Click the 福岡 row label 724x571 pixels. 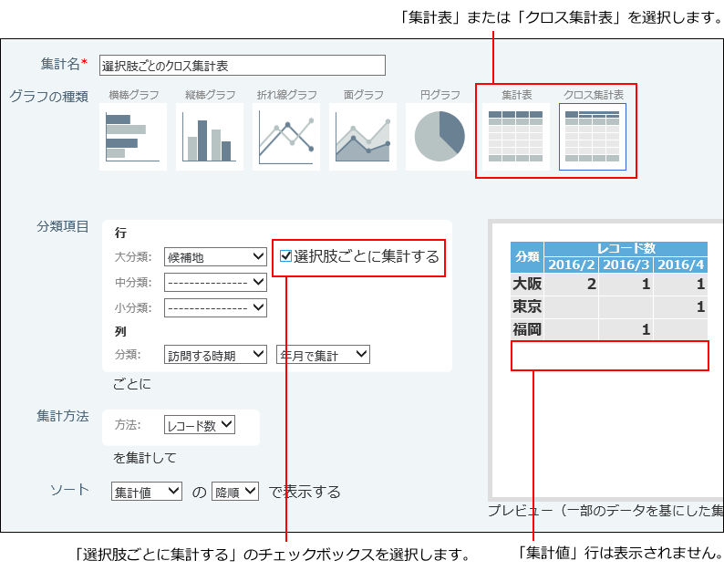point(527,330)
